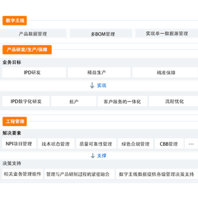Select 客户服务的一体化 box
Viewport: 198px width, 198px height.
pyautogui.click(x=122, y=101)
